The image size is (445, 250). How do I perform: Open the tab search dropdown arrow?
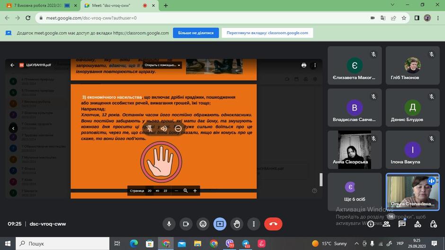click(392, 5)
